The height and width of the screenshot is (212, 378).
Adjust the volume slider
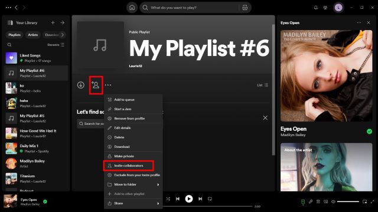click(x=348, y=201)
